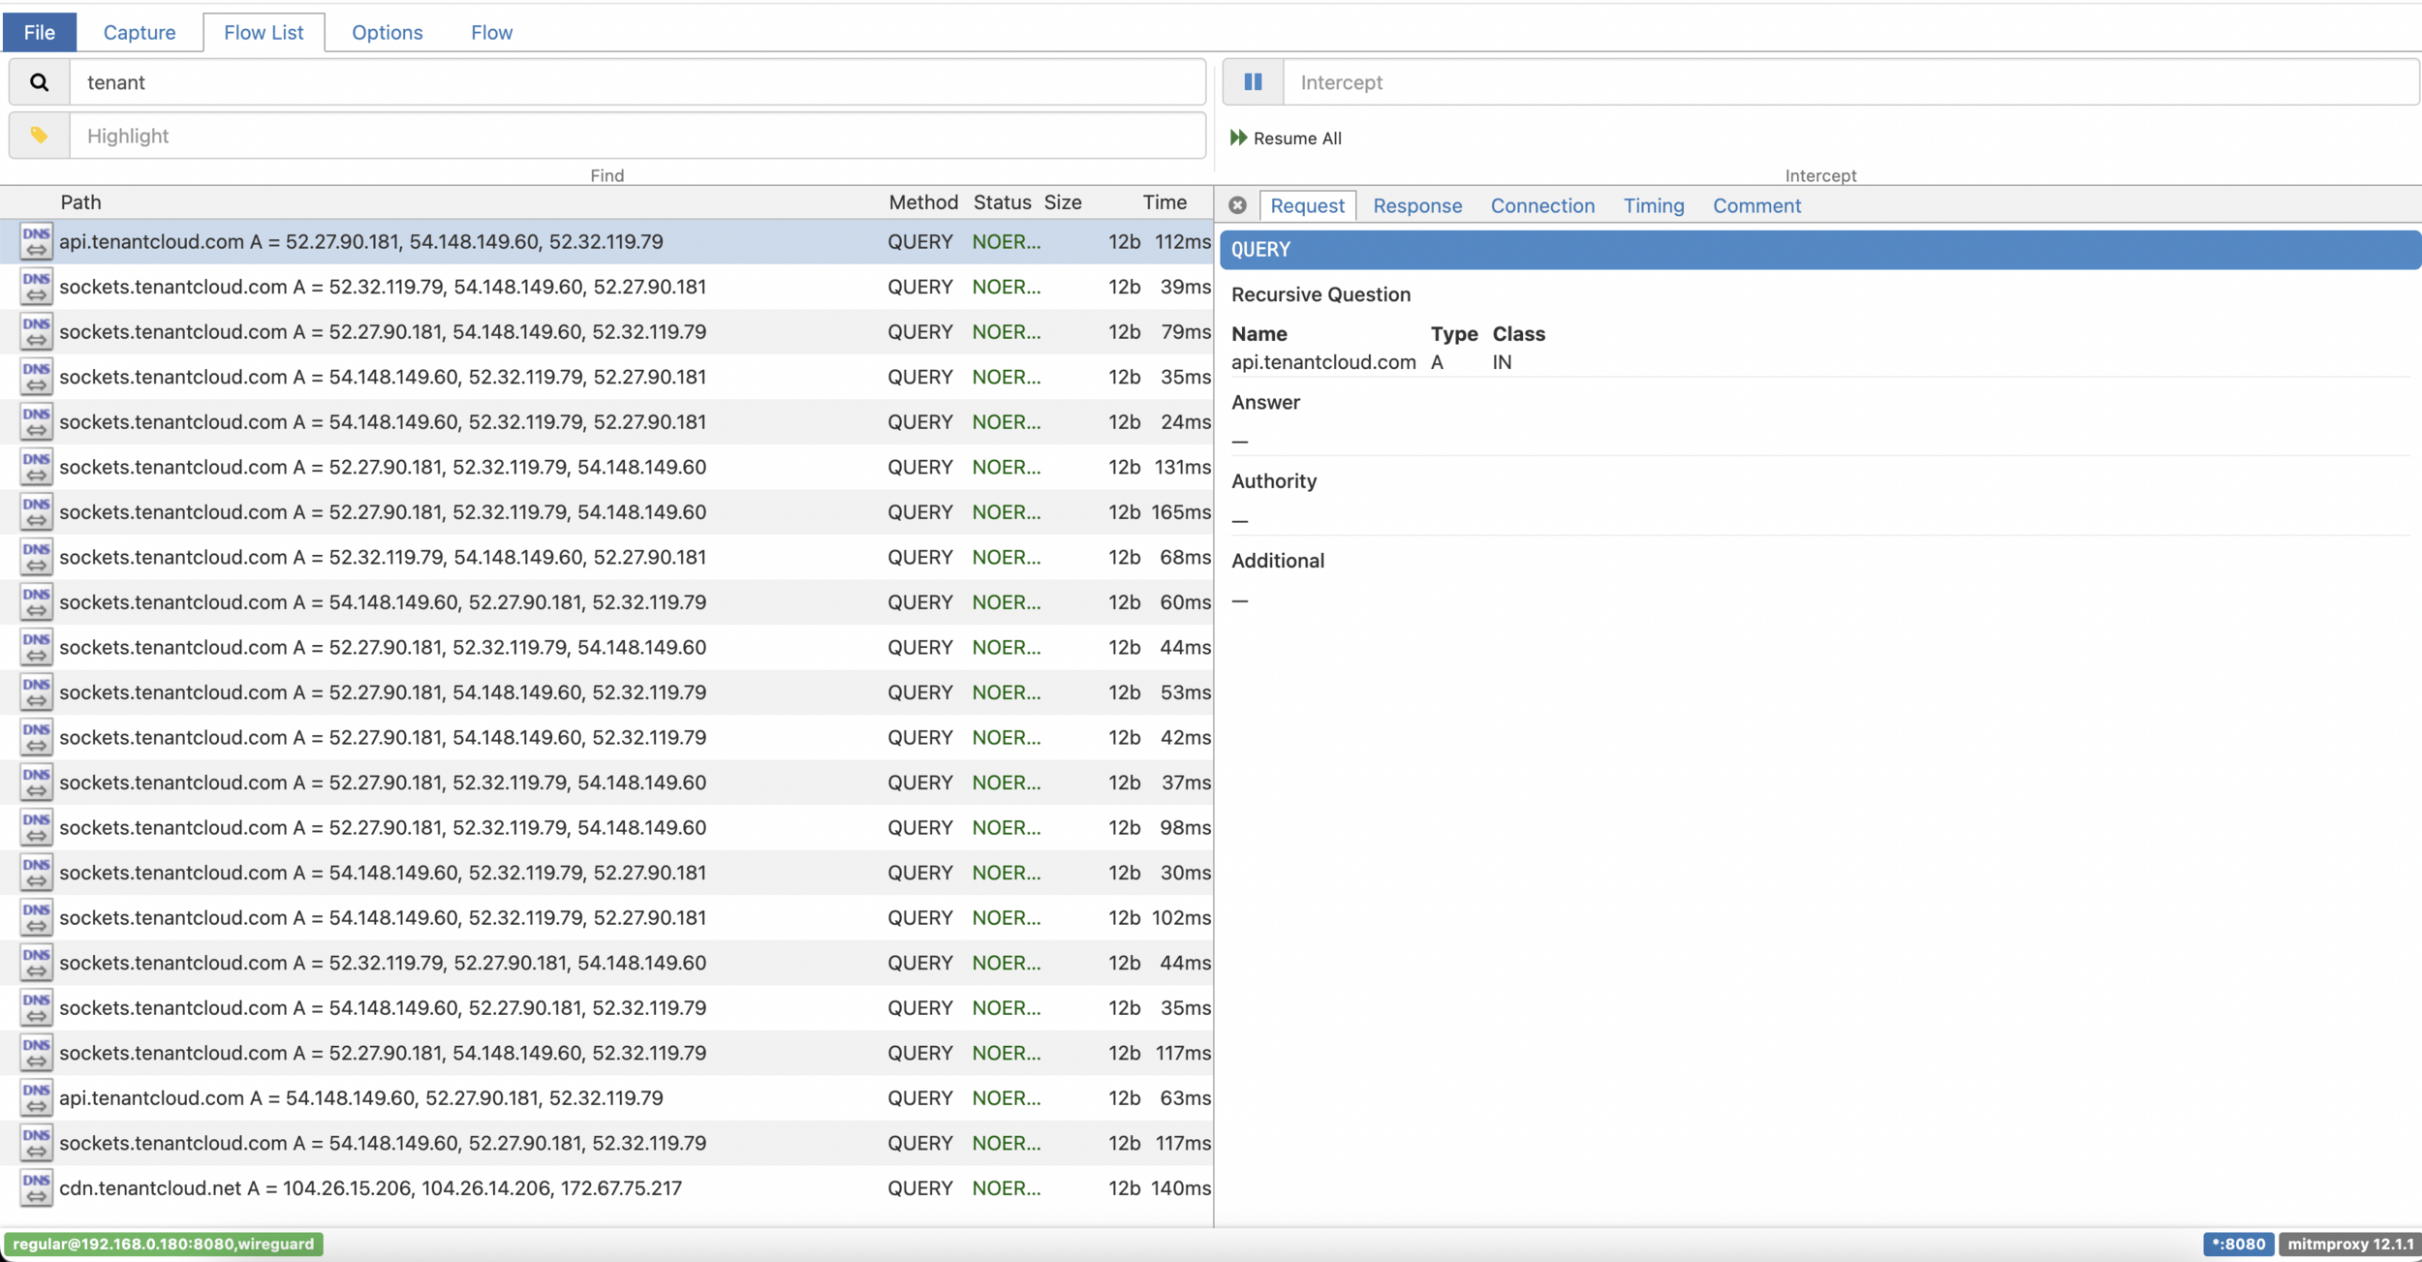Click the mitmproxy 12.1.1 version badge
The image size is (2422, 1262).
point(2349,1244)
